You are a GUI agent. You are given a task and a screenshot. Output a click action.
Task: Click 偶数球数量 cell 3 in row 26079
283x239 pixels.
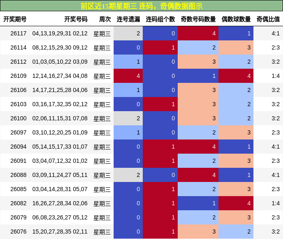[236, 217]
